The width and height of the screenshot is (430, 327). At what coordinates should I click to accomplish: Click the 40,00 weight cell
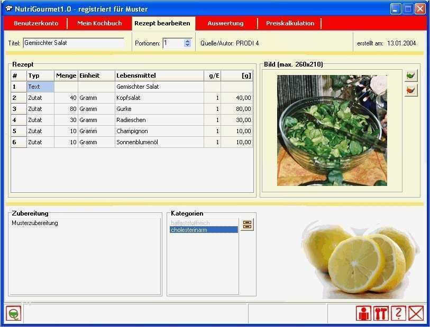pyautogui.click(x=236, y=98)
